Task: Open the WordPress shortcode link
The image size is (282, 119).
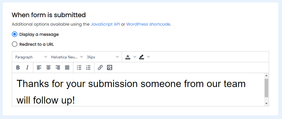Action: point(148,24)
